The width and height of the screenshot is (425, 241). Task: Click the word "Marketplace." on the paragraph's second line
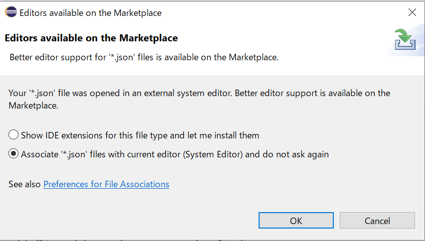pos(33,106)
